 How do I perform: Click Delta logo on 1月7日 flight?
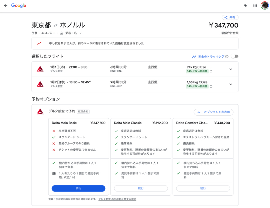(40, 84)
